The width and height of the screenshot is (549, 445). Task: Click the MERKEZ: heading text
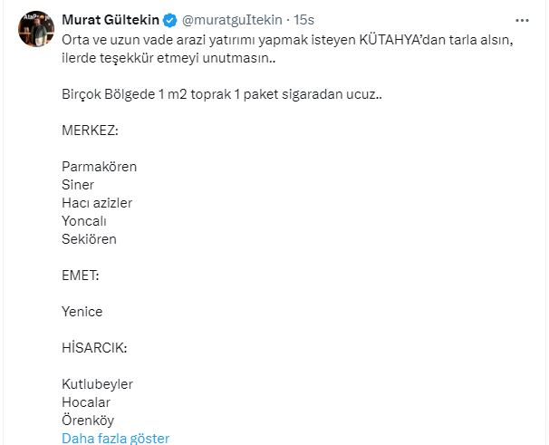(x=90, y=131)
